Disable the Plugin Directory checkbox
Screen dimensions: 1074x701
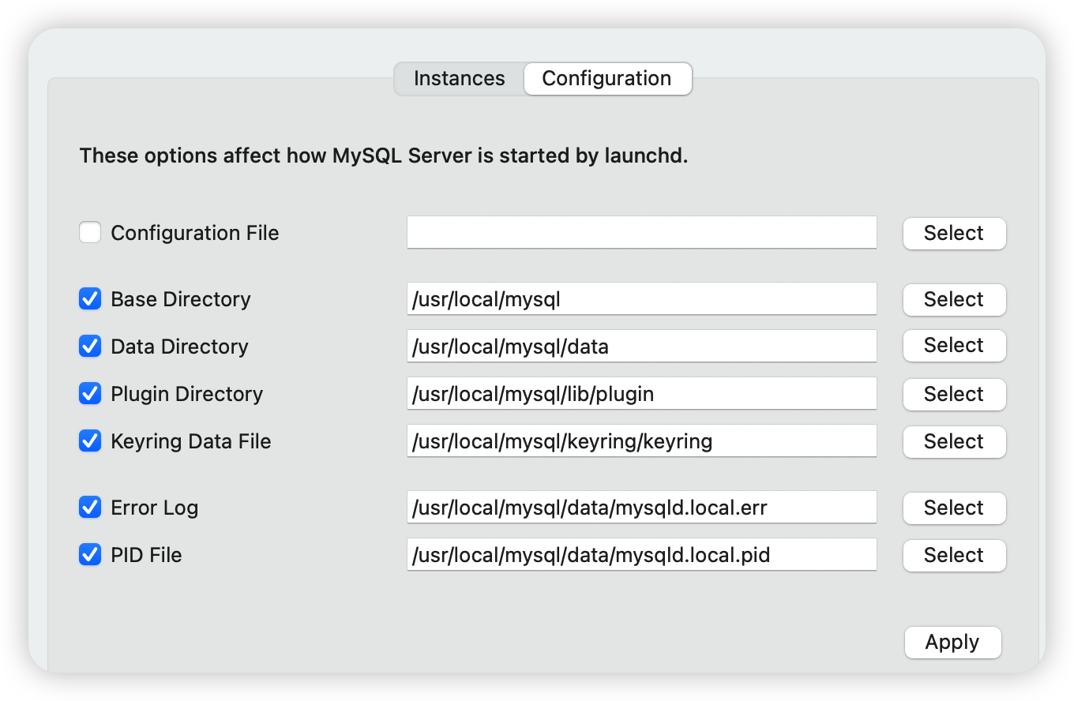click(x=90, y=394)
